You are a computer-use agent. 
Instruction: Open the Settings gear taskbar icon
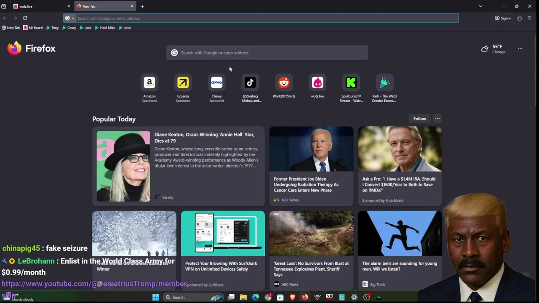click(x=354, y=297)
